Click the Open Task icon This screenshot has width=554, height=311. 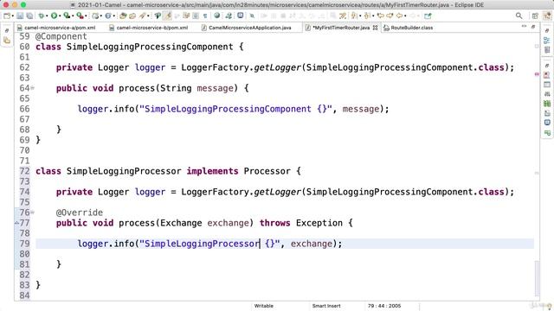[x=132, y=16]
